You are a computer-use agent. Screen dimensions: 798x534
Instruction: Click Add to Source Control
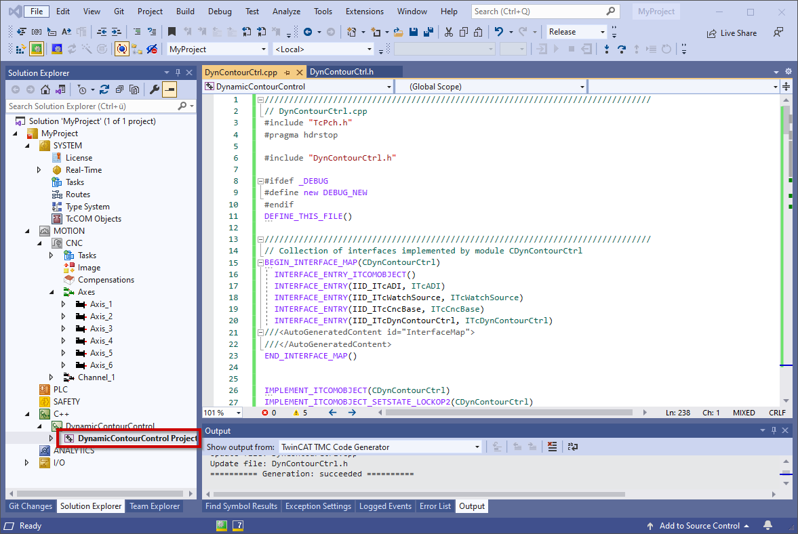click(699, 526)
